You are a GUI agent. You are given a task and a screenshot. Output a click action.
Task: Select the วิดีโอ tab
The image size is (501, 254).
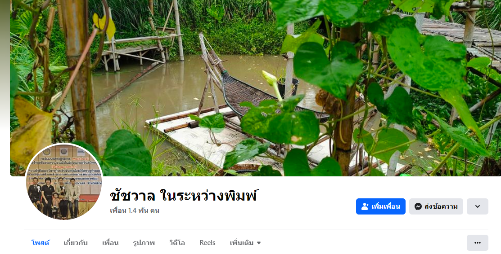click(177, 243)
